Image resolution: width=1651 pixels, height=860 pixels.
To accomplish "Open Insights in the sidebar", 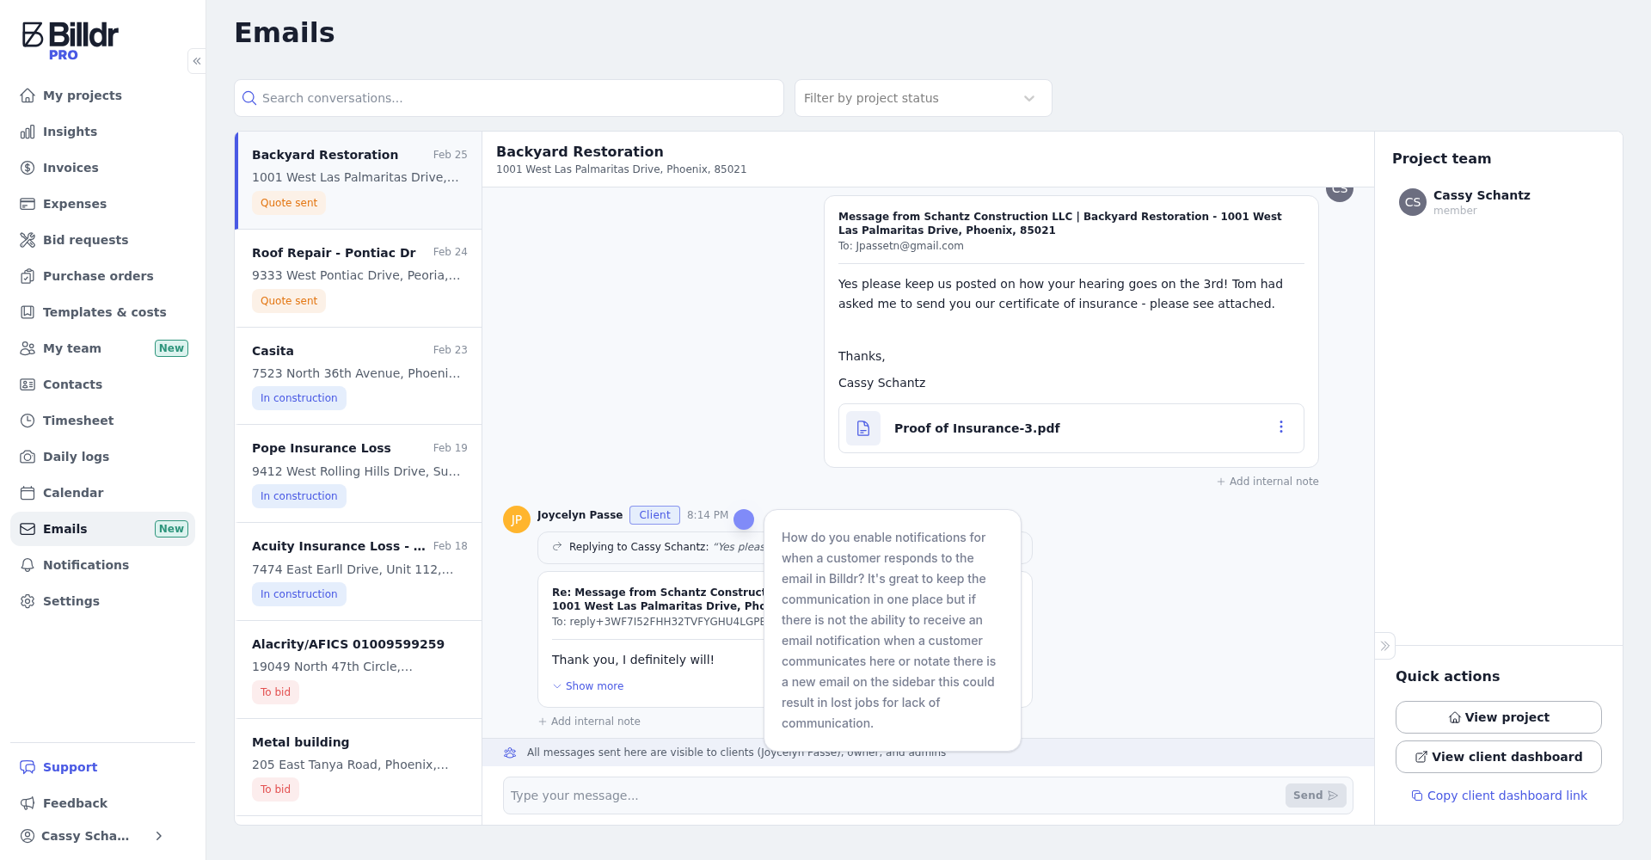I will pyautogui.click(x=70, y=132).
